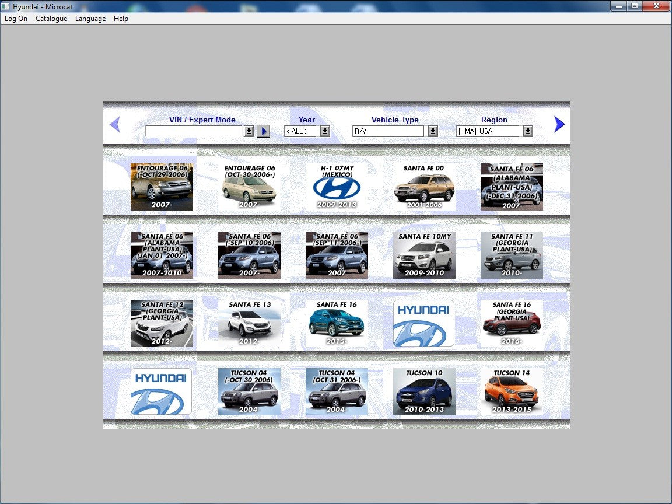Click into the VIN / Expert Mode field
This screenshot has height=504, width=672.
(194, 131)
